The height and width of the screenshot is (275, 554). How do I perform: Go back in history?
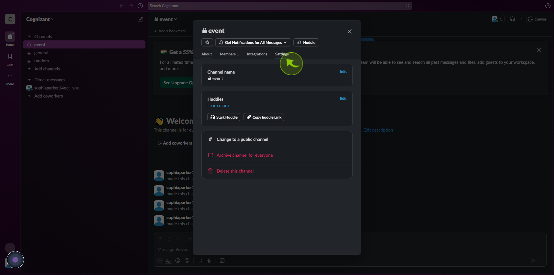122,6
